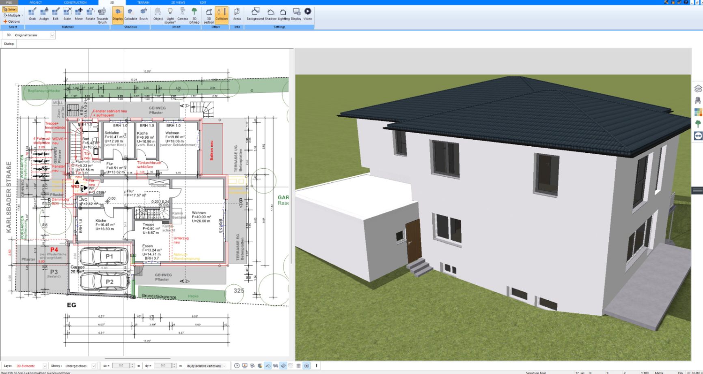
Task: Open the layers panel icon on right sidebar
Action: (698, 88)
